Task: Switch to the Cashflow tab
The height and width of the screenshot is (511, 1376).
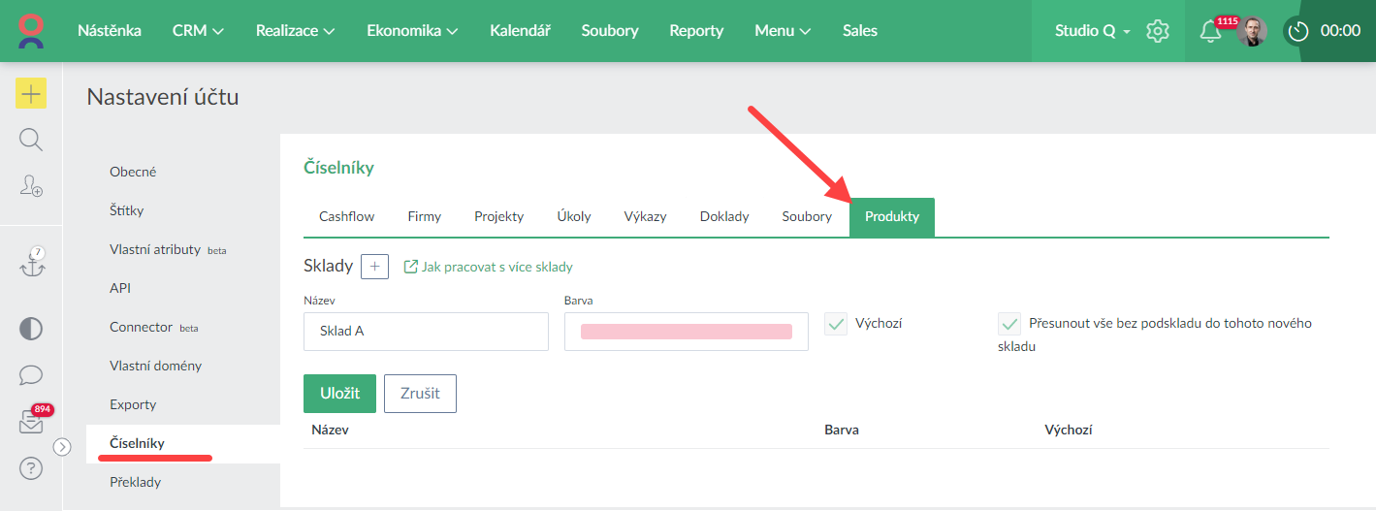Action: click(x=346, y=216)
